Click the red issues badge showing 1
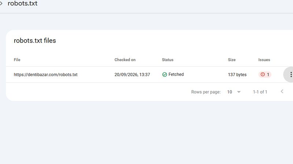This screenshot has width=293, height=164. pos(265,75)
